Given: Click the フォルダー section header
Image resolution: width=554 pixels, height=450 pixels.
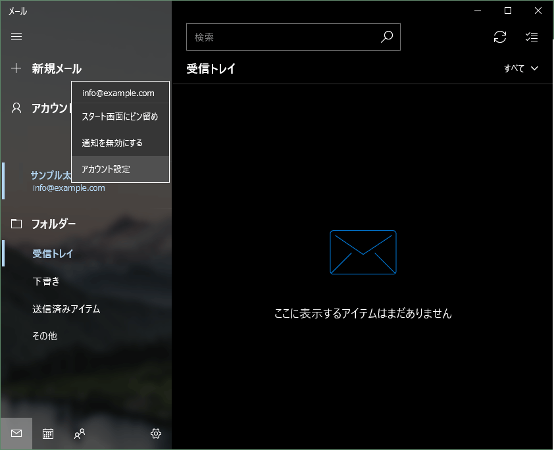Looking at the screenshot, I should (53, 224).
